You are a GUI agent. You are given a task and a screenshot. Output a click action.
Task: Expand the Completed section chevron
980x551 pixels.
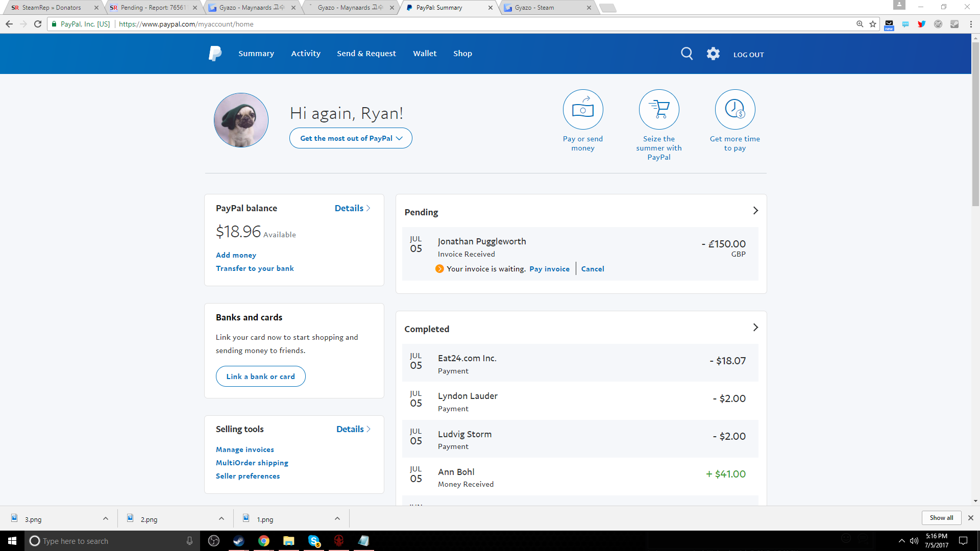click(755, 328)
